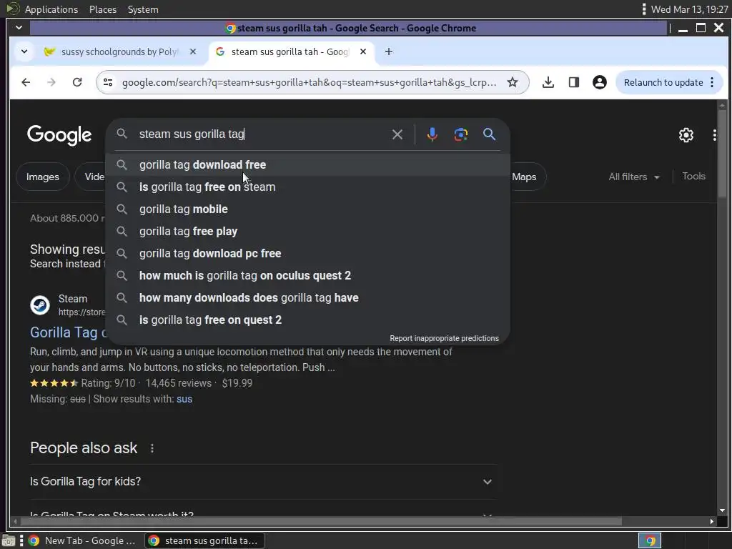Click the blue search magnifier button
This screenshot has width=732, height=549.
point(489,134)
